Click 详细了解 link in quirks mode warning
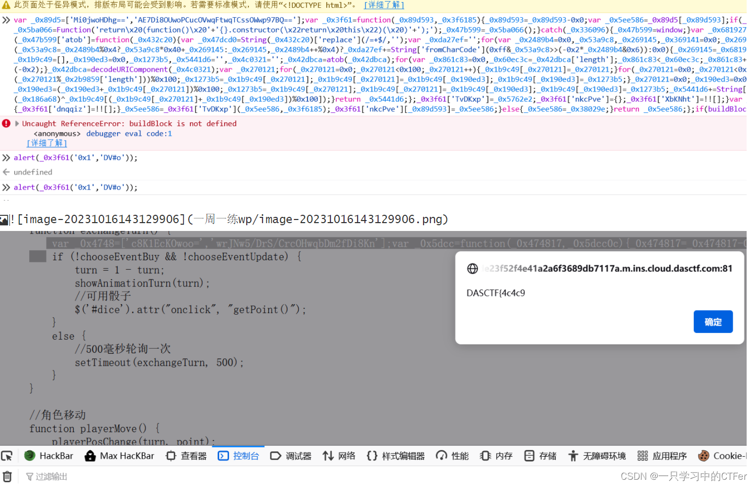The height and width of the screenshot is (486, 755). click(x=384, y=5)
